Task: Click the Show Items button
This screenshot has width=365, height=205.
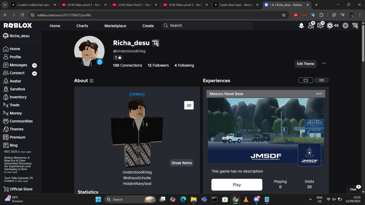Action: click(182, 163)
